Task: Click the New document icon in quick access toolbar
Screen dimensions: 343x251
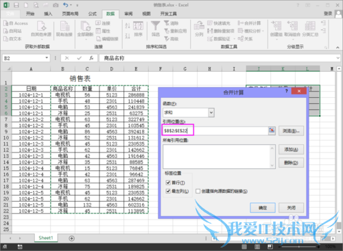Action: [x=26, y=5]
